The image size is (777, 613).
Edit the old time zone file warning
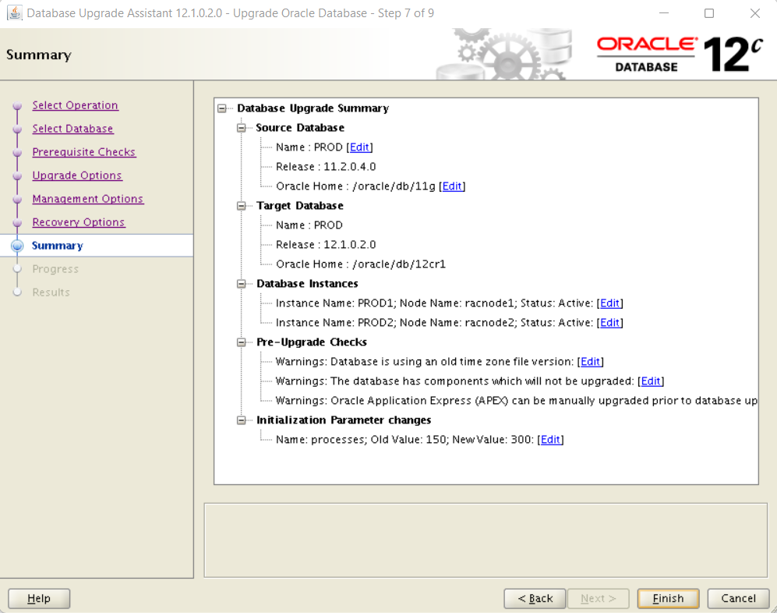(590, 362)
